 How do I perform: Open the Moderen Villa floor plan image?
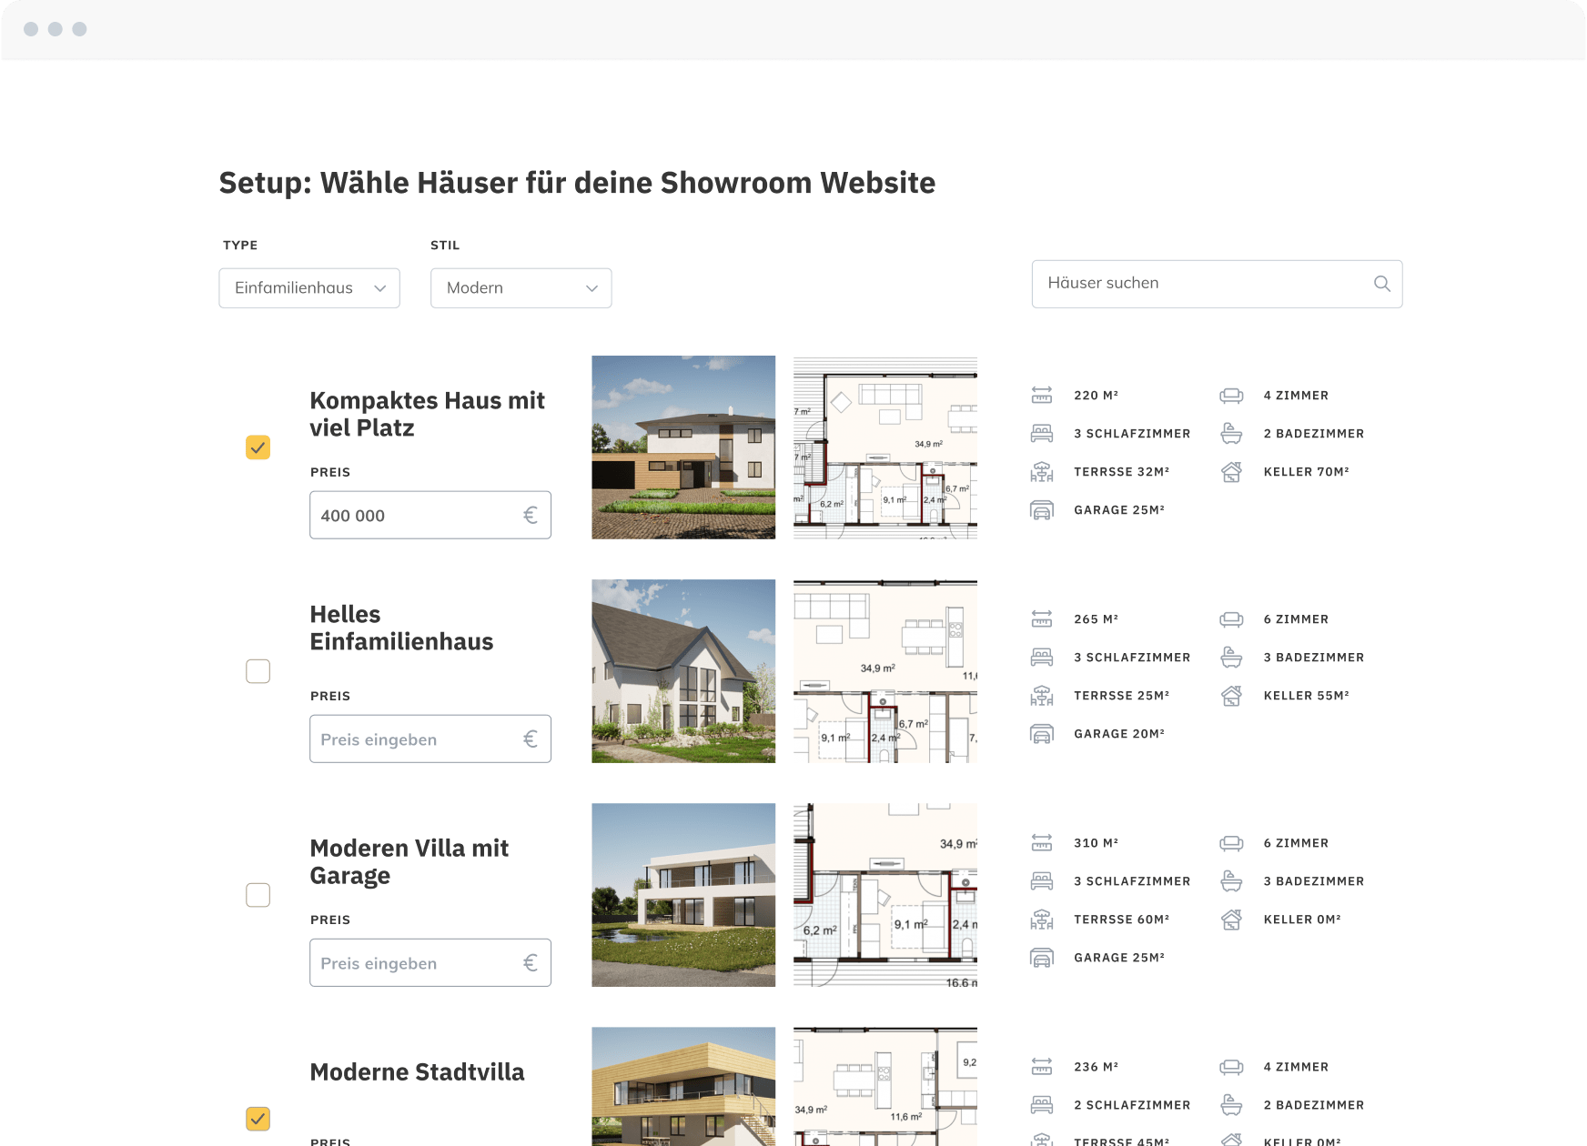point(885,895)
